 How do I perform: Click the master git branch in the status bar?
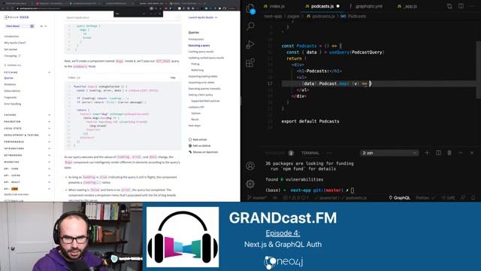click(257, 198)
